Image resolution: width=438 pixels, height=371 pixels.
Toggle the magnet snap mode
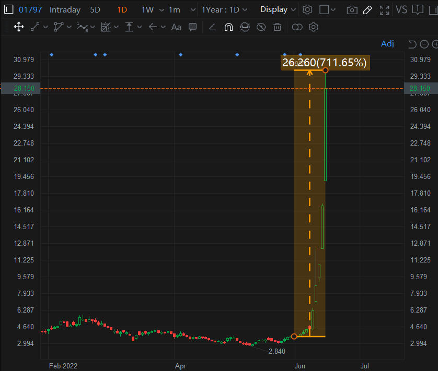[x=228, y=27]
